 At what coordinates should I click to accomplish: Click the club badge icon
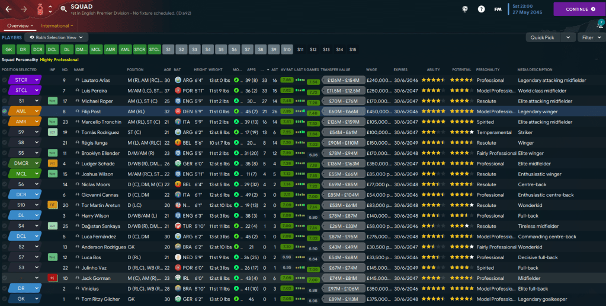40,9
